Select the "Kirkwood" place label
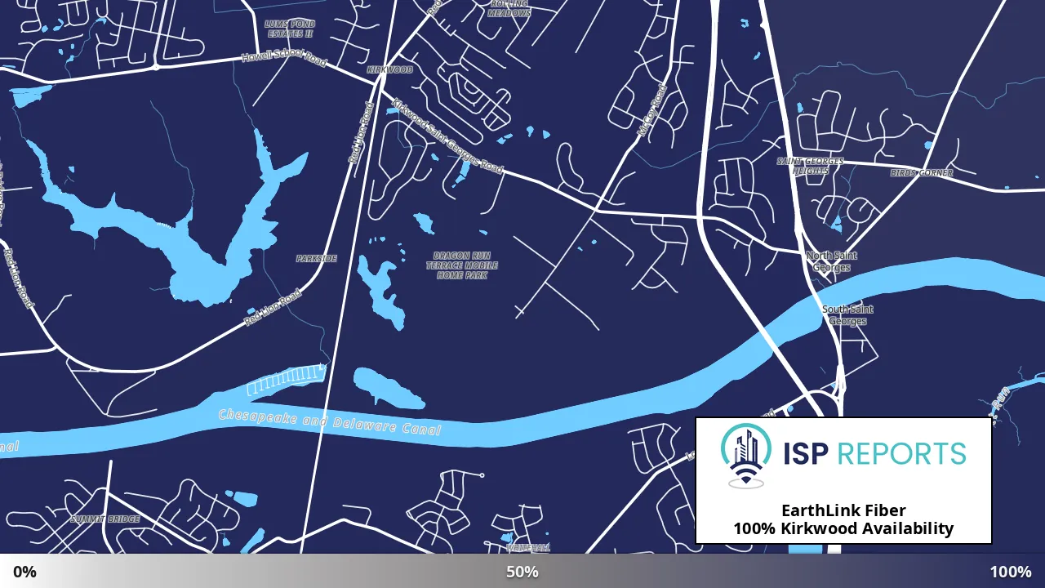The image size is (1045, 588). [x=390, y=70]
